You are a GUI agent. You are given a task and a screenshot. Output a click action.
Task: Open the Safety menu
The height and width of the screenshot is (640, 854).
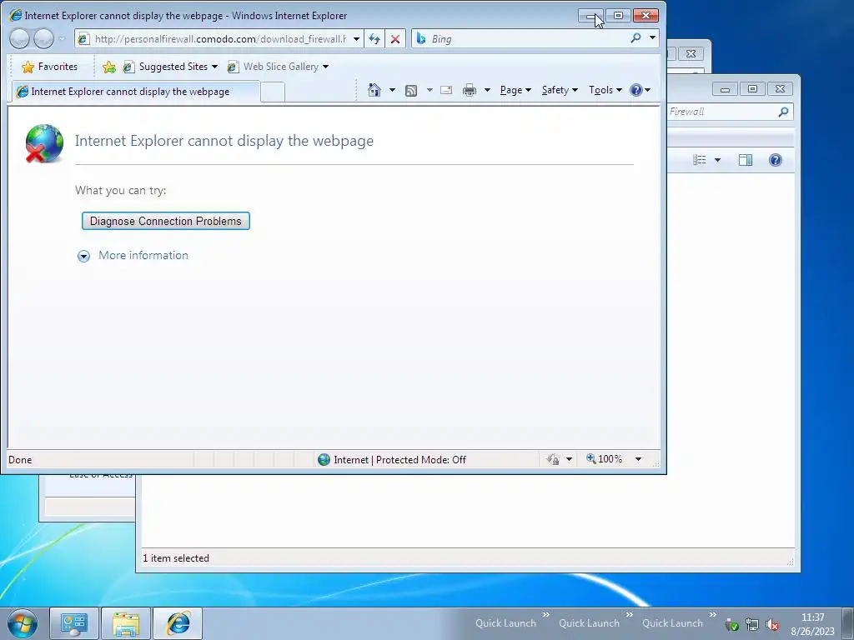point(560,90)
